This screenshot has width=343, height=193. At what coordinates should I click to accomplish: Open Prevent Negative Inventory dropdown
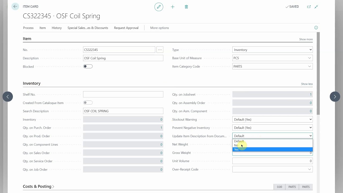(273, 128)
